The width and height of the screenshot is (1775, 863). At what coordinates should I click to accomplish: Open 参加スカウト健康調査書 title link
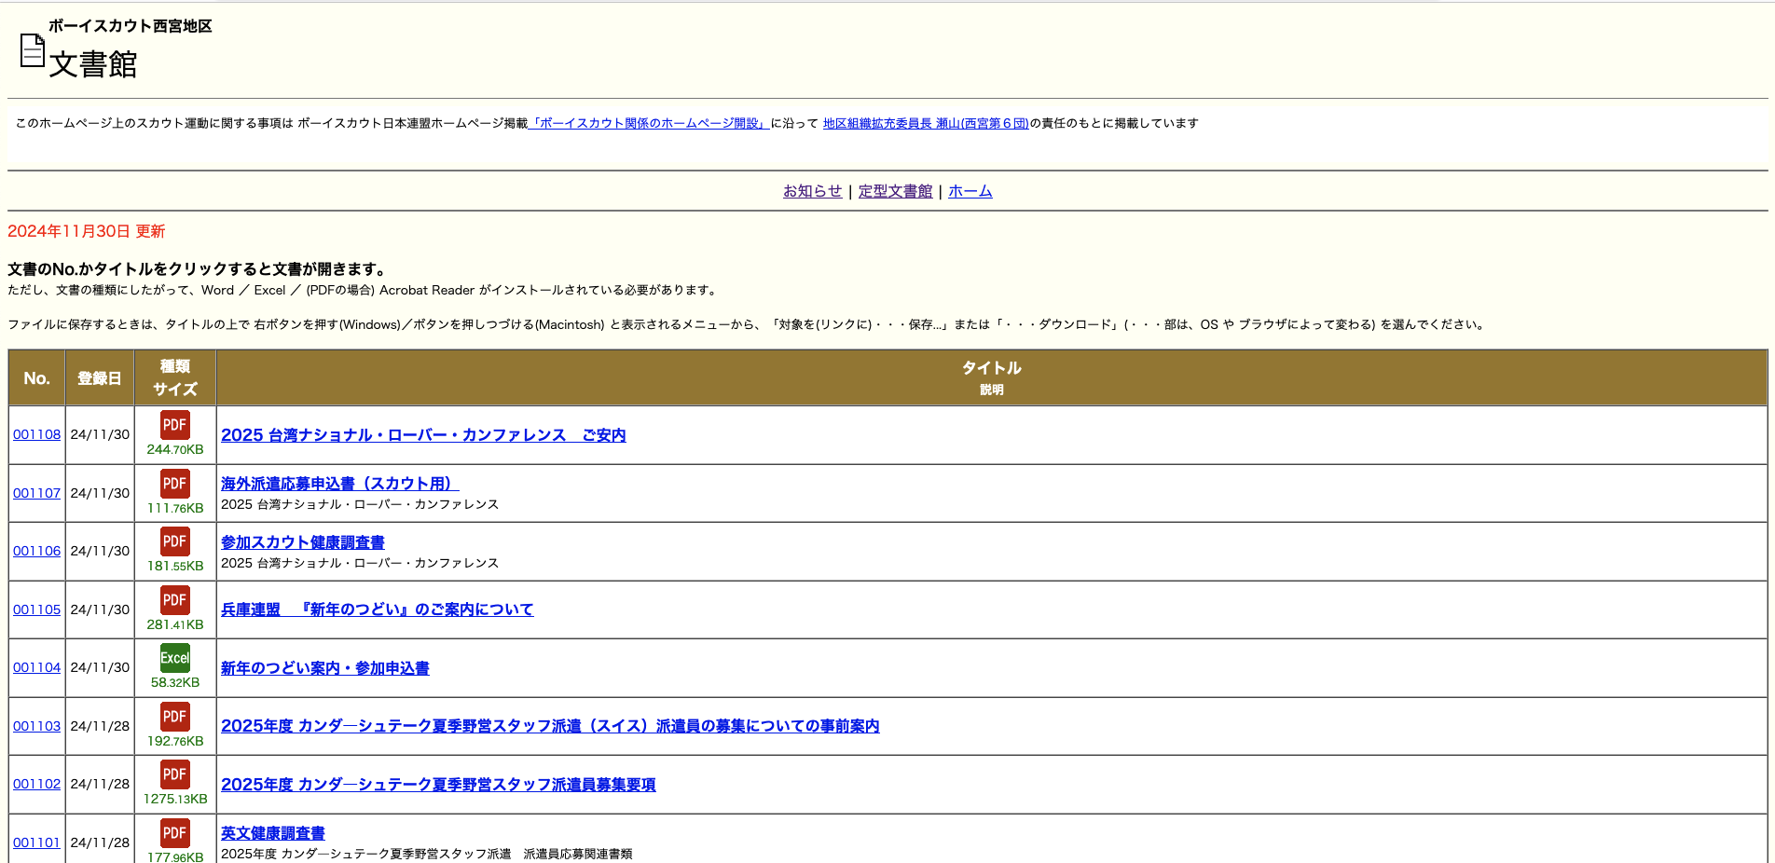point(303,542)
